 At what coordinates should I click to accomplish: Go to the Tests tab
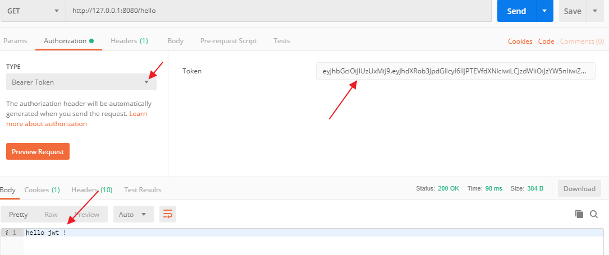point(282,41)
